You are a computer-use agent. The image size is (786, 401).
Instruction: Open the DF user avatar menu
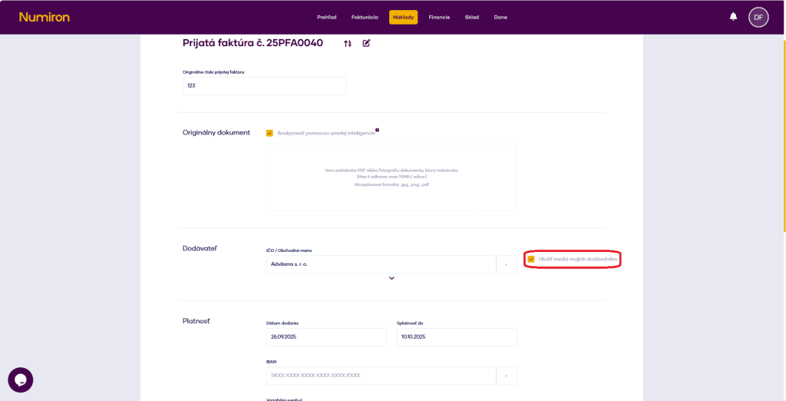(758, 17)
